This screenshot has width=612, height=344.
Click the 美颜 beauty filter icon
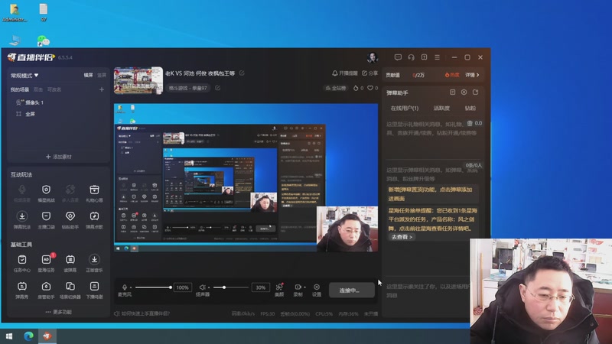coord(279,287)
